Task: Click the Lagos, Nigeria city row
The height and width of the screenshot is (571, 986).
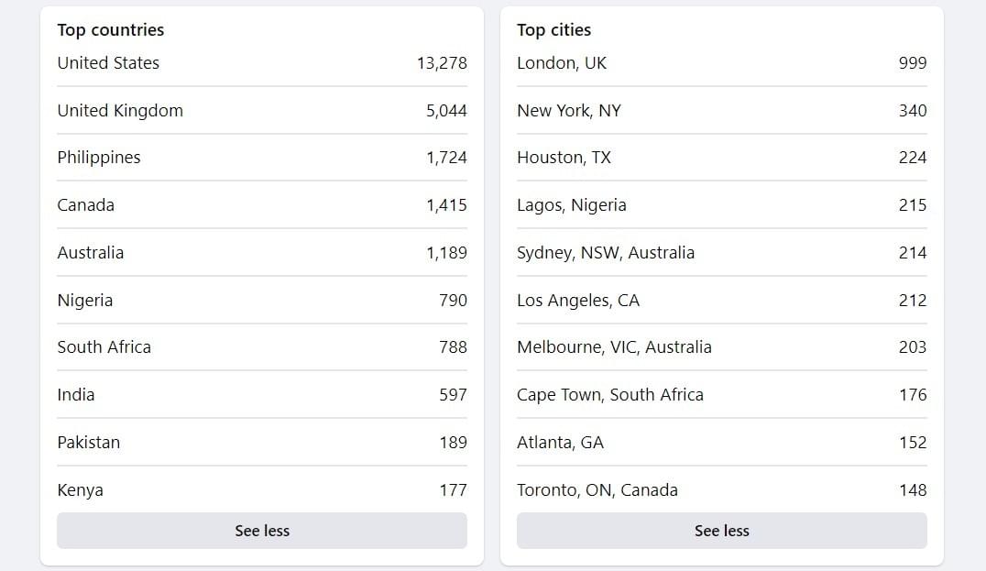Action: click(721, 205)
